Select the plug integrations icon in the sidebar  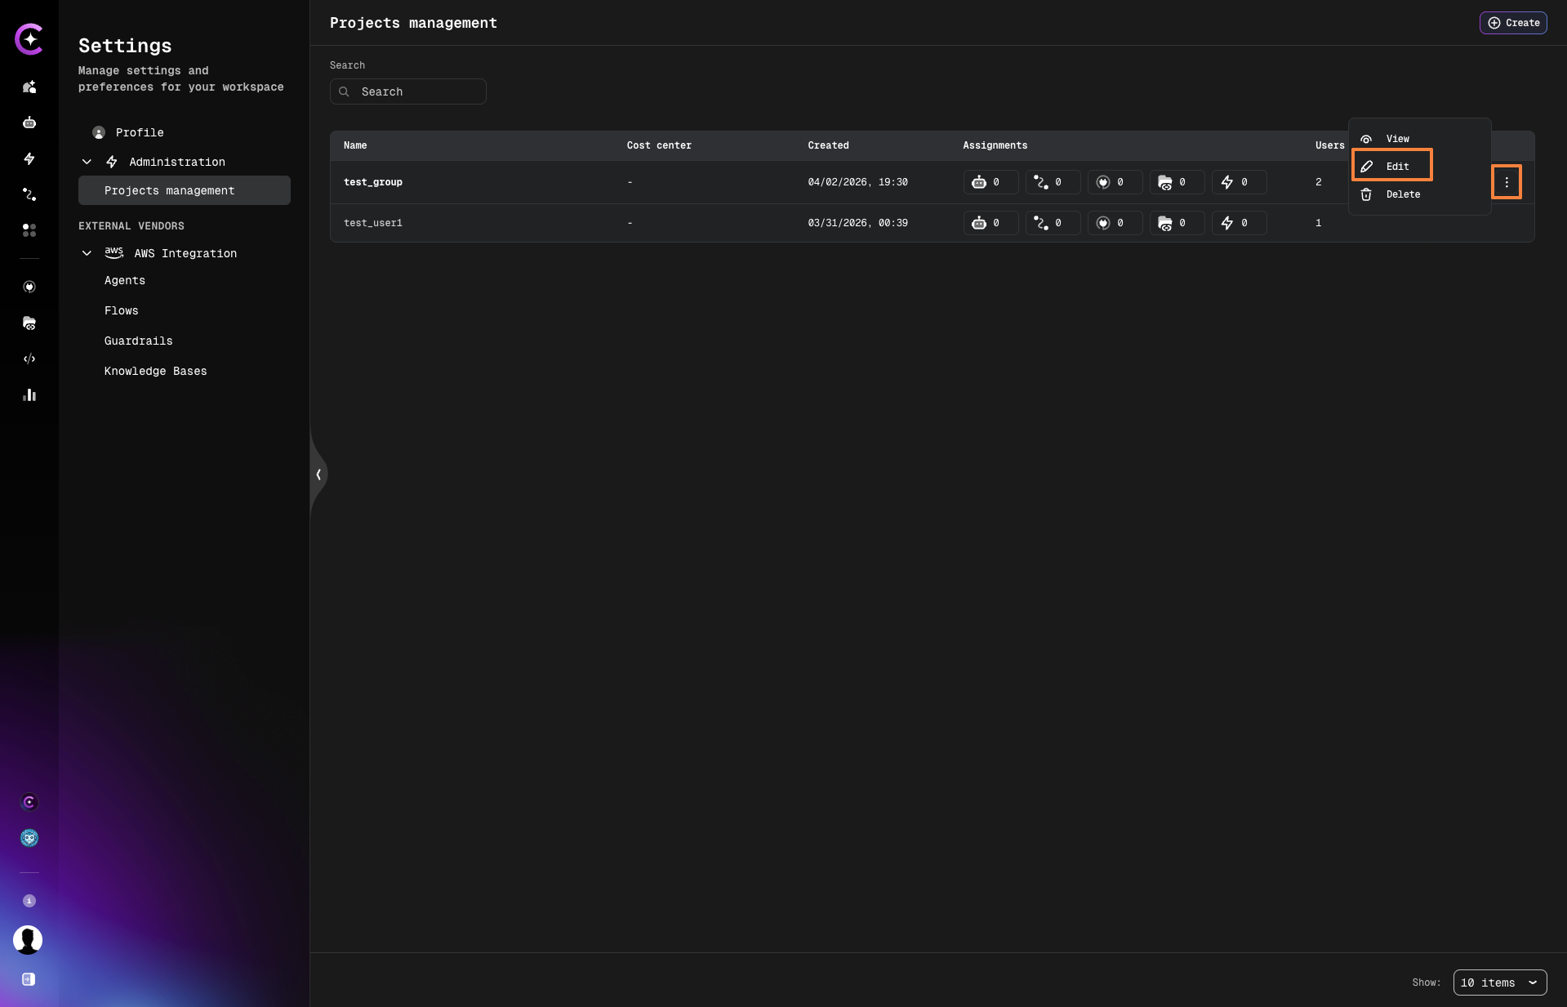29,287
